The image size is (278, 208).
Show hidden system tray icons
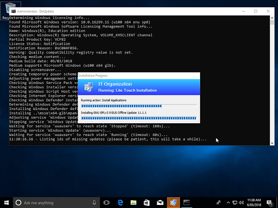228,203
